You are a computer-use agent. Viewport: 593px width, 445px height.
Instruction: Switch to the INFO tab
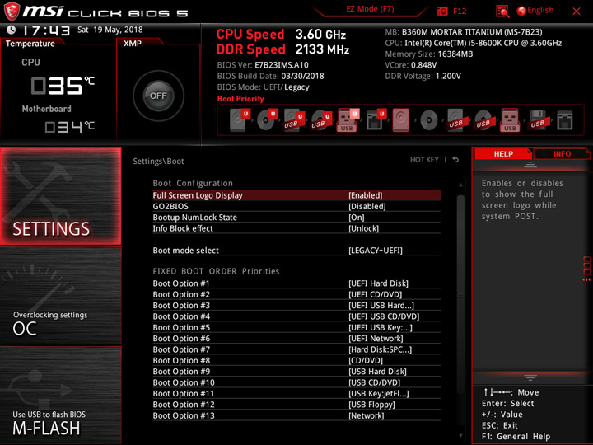point(562,153)
